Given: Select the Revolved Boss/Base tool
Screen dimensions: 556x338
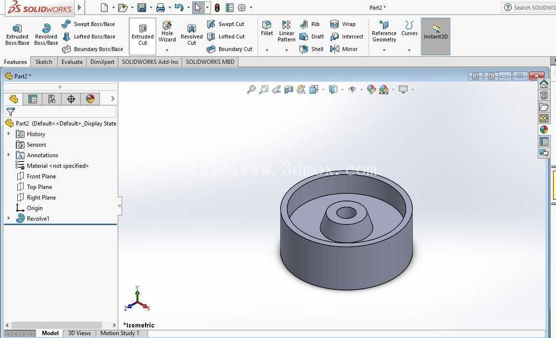Looking at the screenshot, I should tap(46, 35).
